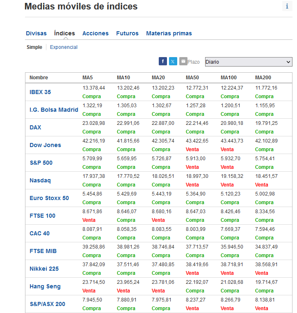This screenshot has height=313, width=297.
Task: Click the S&P 500 MA50 Venta signal
Action: pyautogui.click(x=192, y=167)
